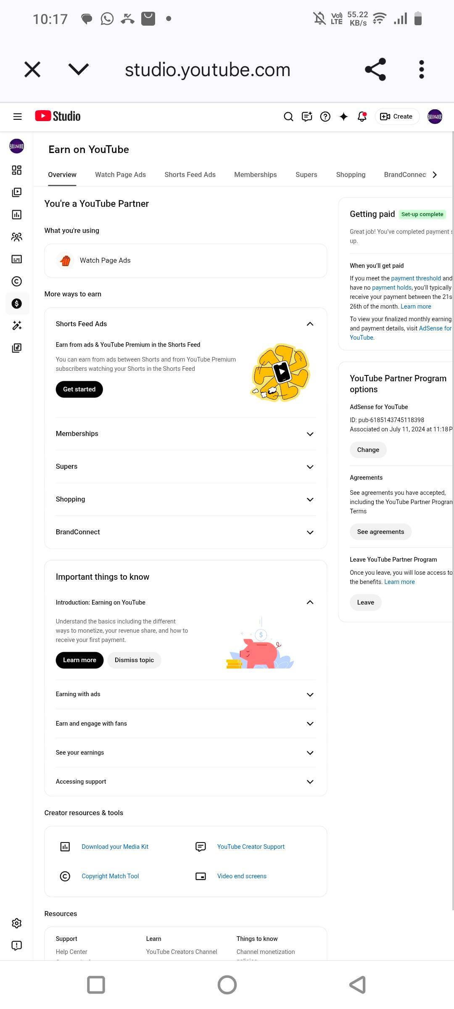454x1009 pixels.
Task: Open Settings gear in left sidebar
Action: click(x=17, y=923)
